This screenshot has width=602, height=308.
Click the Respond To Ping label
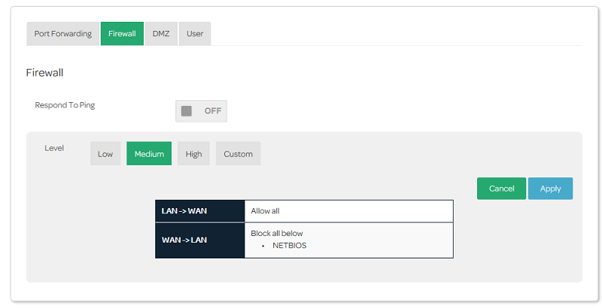click(65, 105)
